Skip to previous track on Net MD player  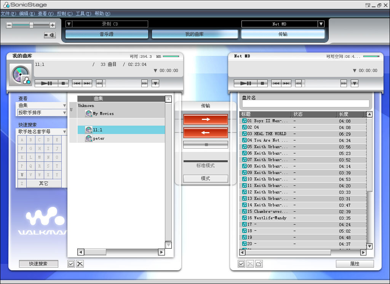[276, 83]
